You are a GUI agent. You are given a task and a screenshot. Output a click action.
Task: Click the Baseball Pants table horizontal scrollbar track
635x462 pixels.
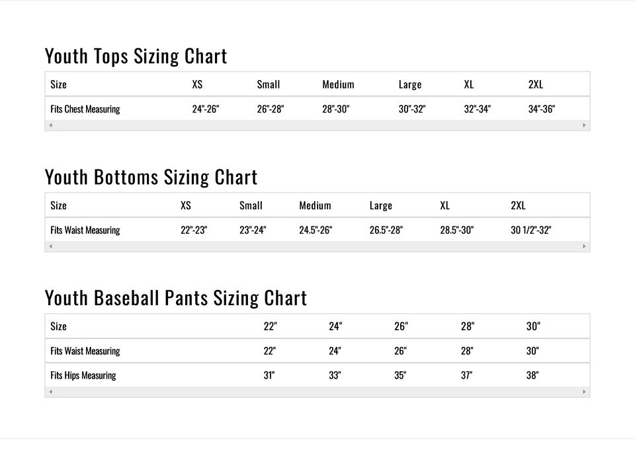coord(317,392)
